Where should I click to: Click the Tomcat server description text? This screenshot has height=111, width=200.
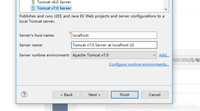[92, 19]
